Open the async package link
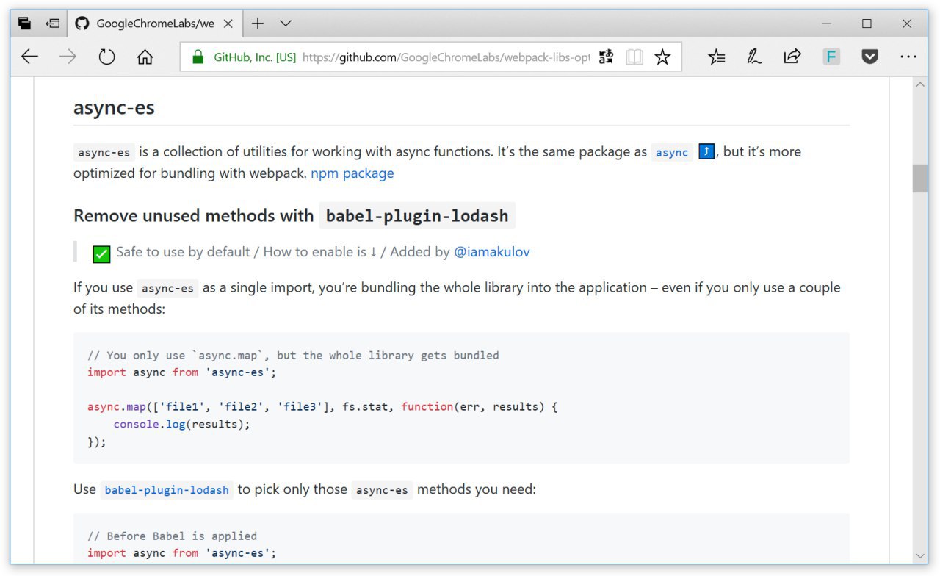Viewport: 940px width, 576px height. click(672, 152)
